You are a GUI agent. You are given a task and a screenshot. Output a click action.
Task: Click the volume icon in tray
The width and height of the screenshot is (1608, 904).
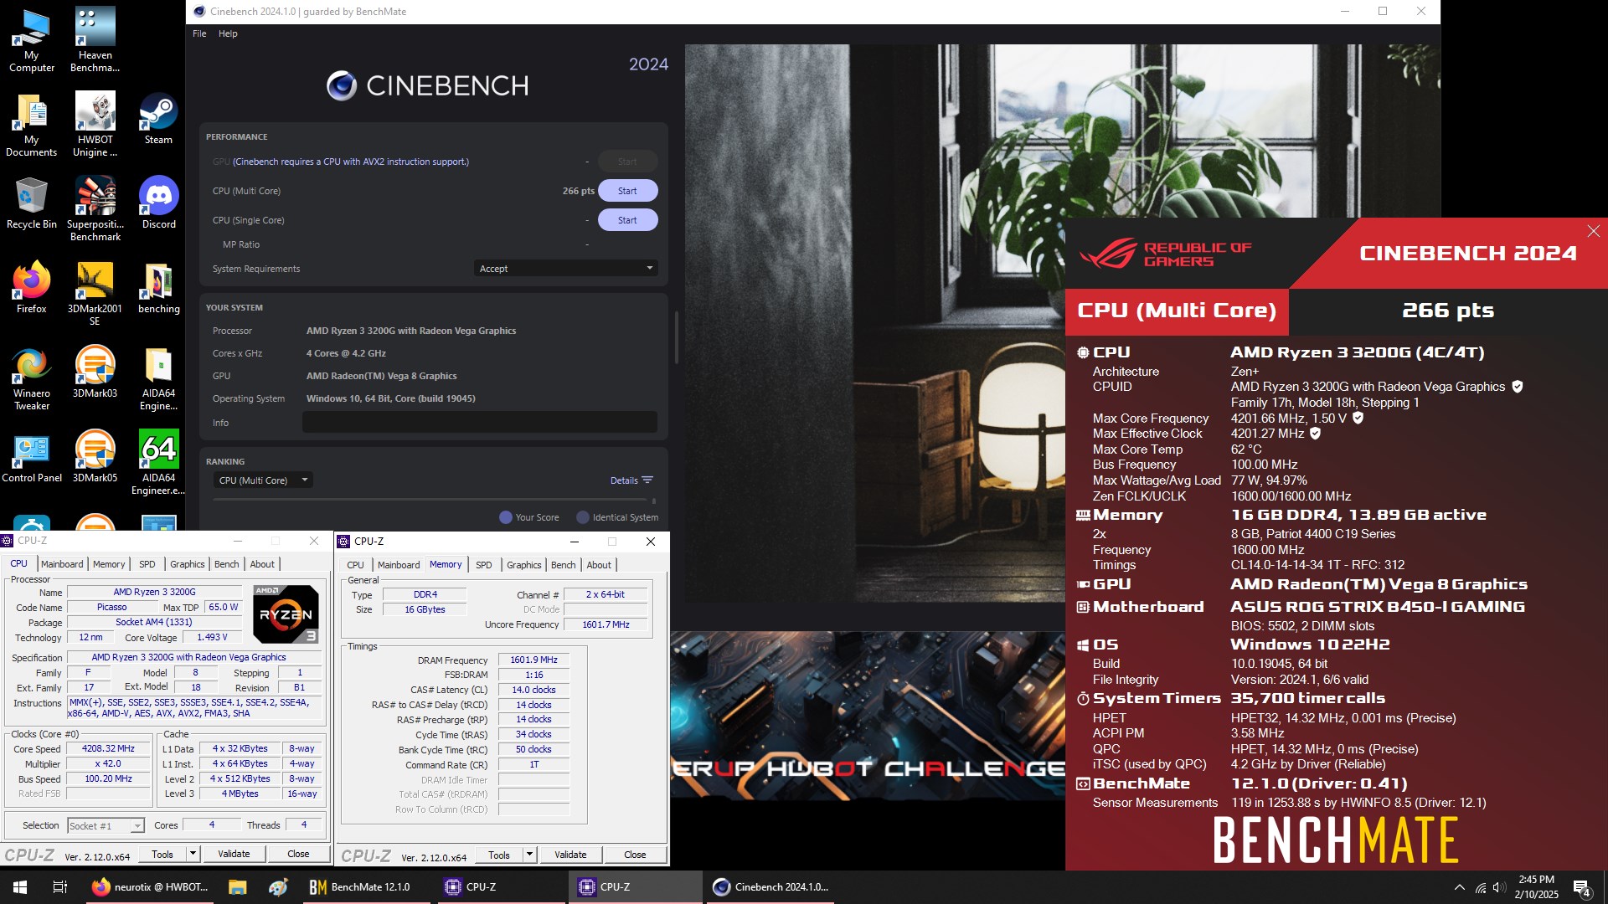(1499, 887)
